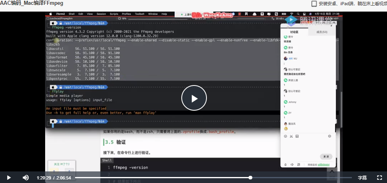Viewport: 387px width, 183px height.
Task: Open the Edit menu
Action: (x=81, y=14)
